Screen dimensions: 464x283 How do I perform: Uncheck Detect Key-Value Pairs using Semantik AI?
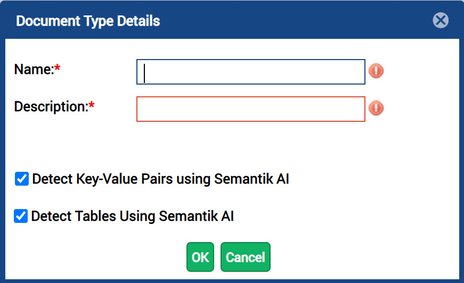pyautogui.click(x=22, y=179)
